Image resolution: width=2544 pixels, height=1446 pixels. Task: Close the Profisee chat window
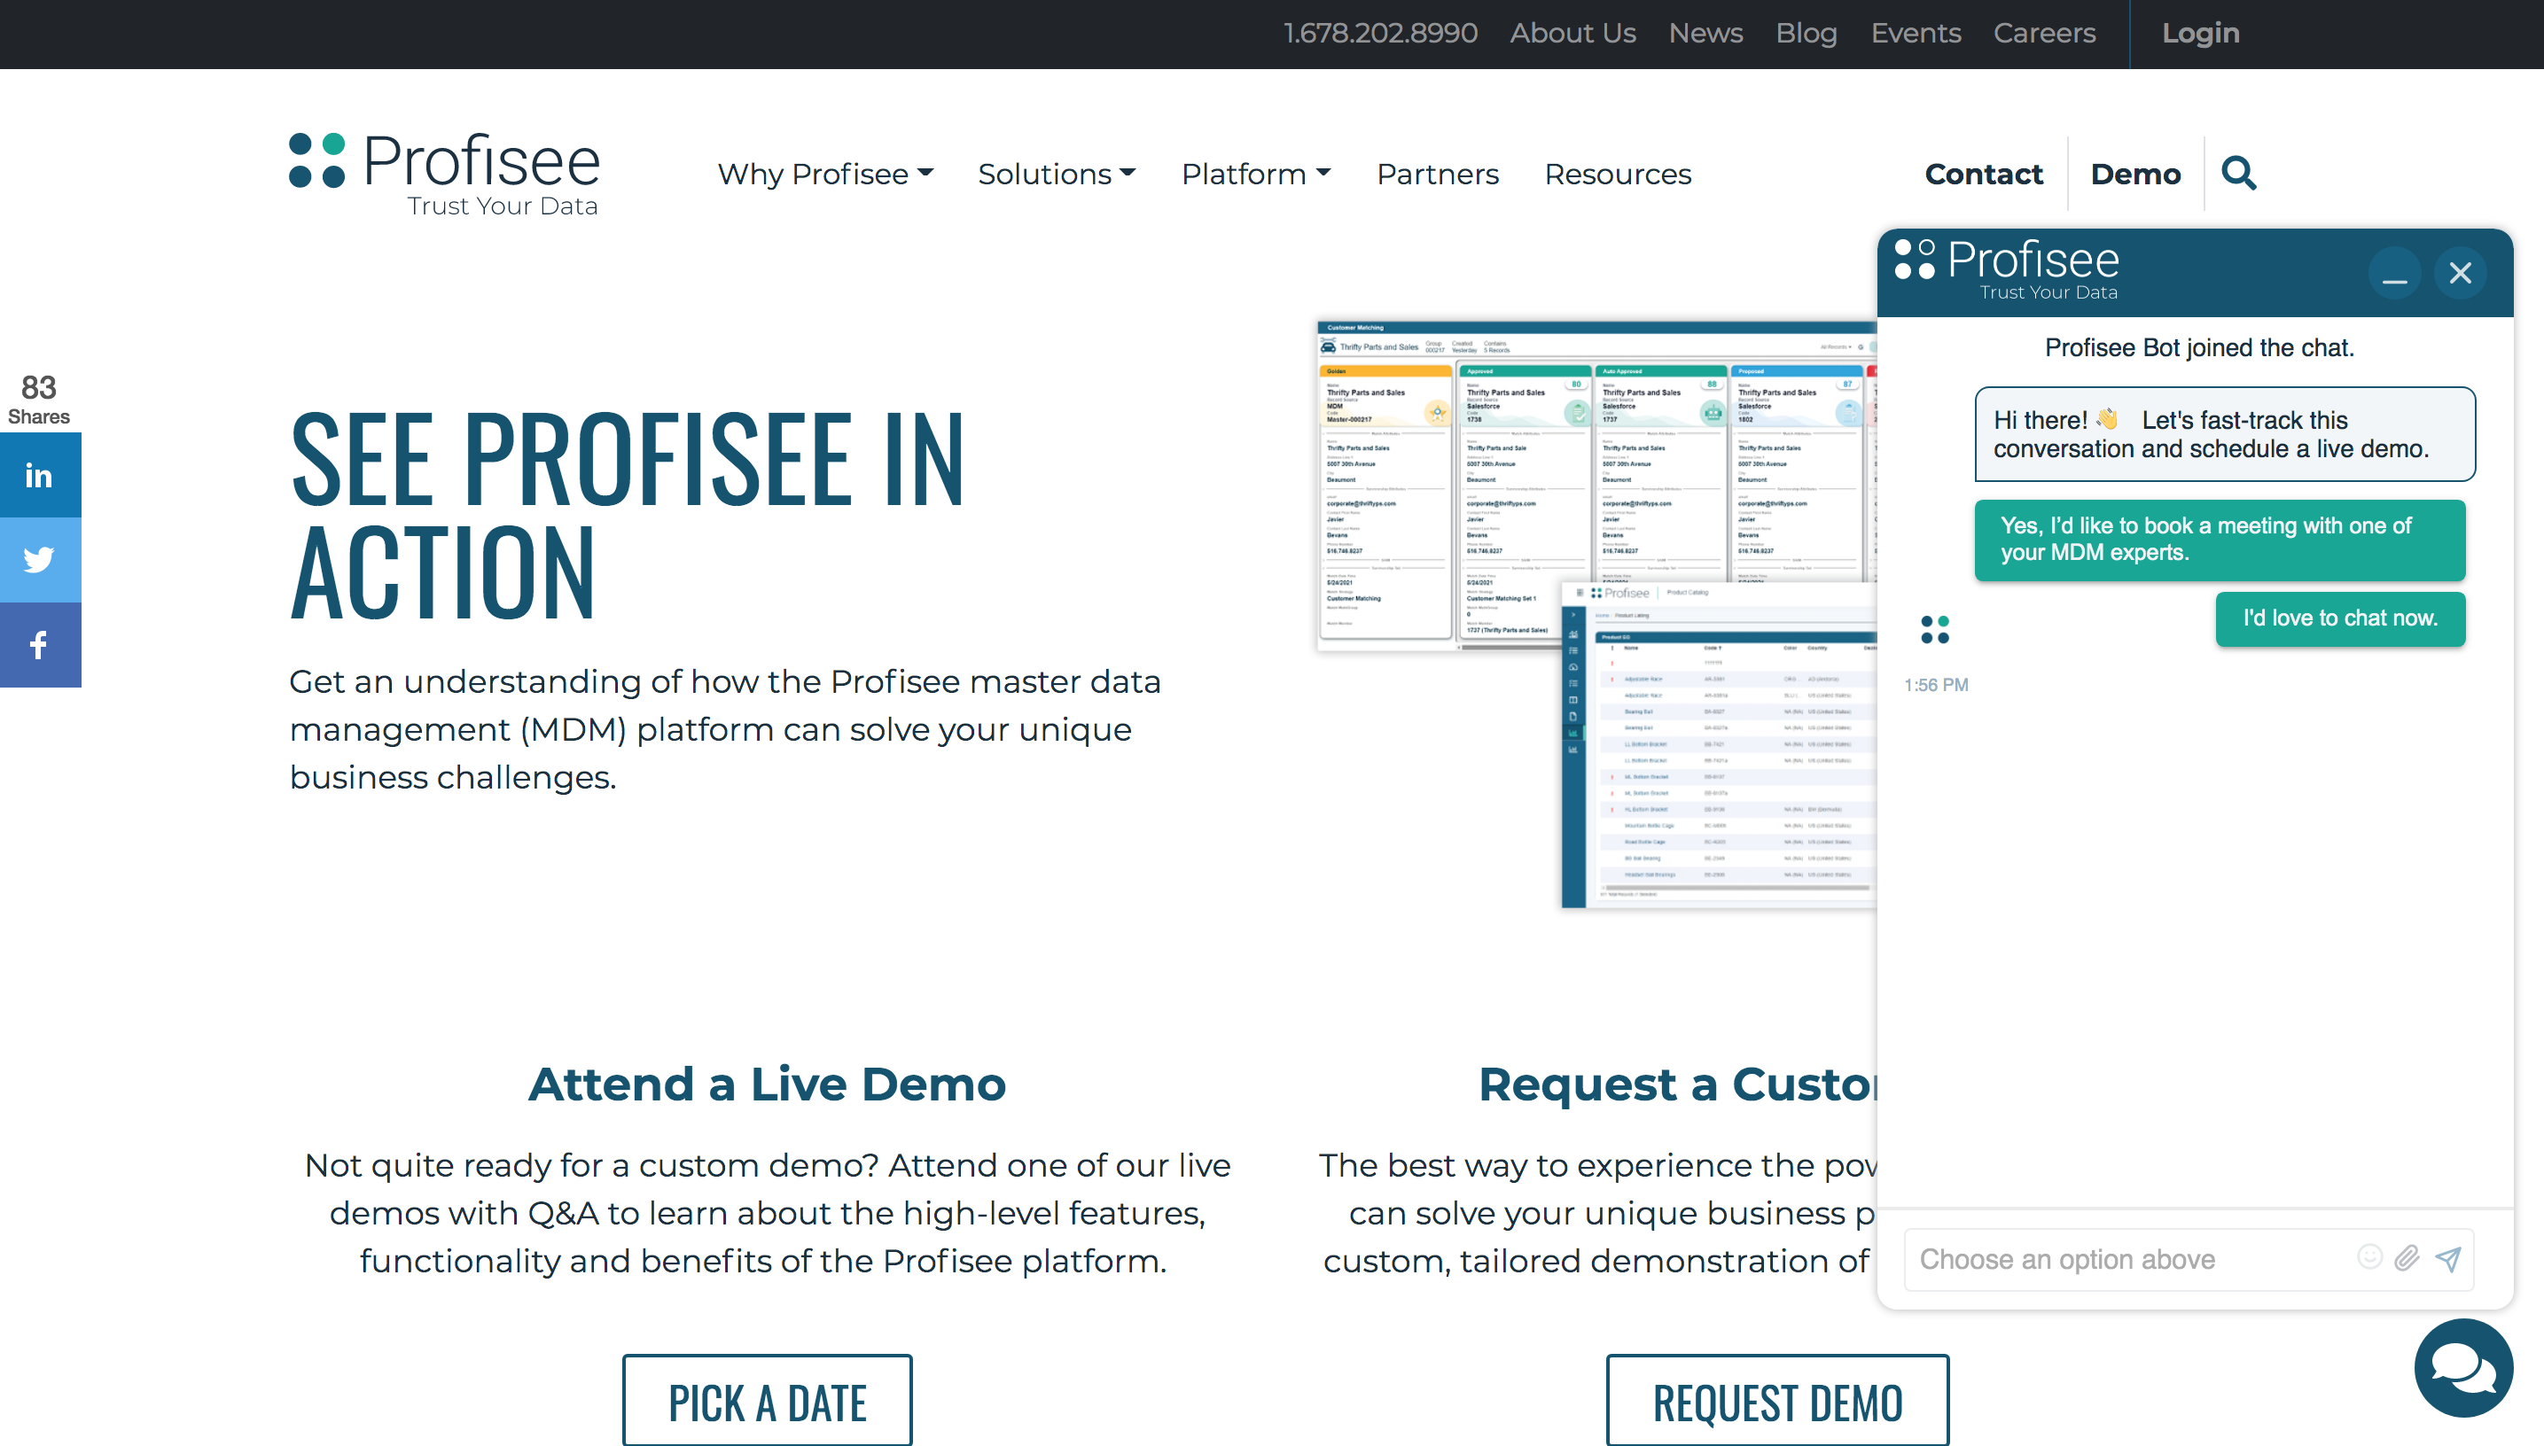(x=2460, y=273)
